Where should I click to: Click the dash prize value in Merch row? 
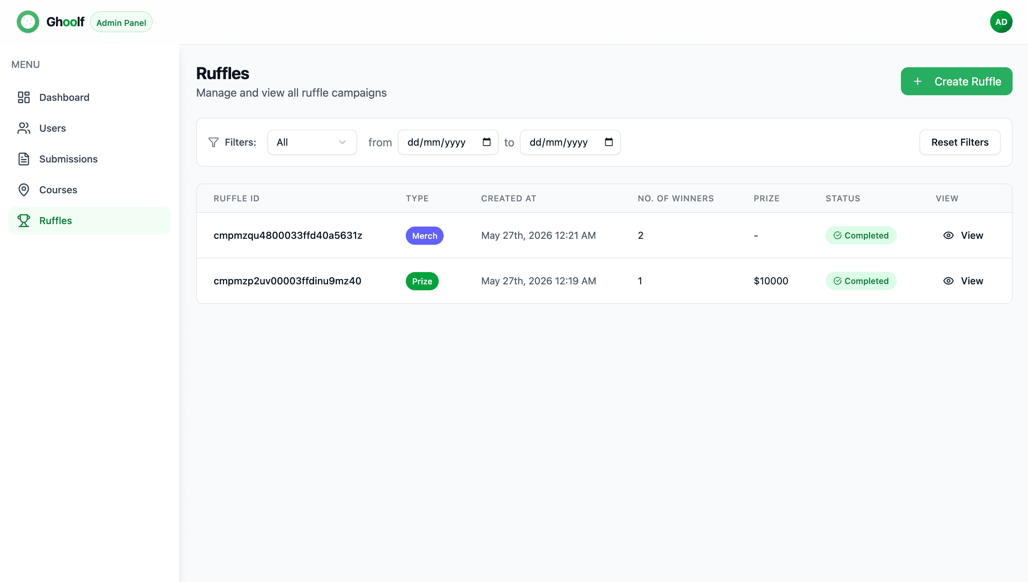coord(756,236)
